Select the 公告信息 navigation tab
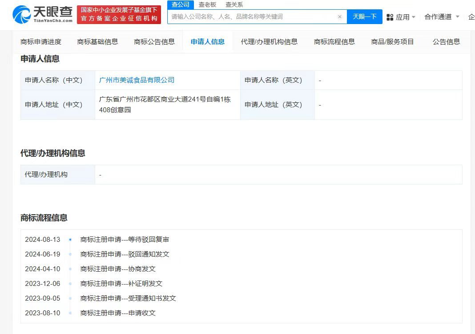This screenshot has width=475, height=334. [446, 41]
